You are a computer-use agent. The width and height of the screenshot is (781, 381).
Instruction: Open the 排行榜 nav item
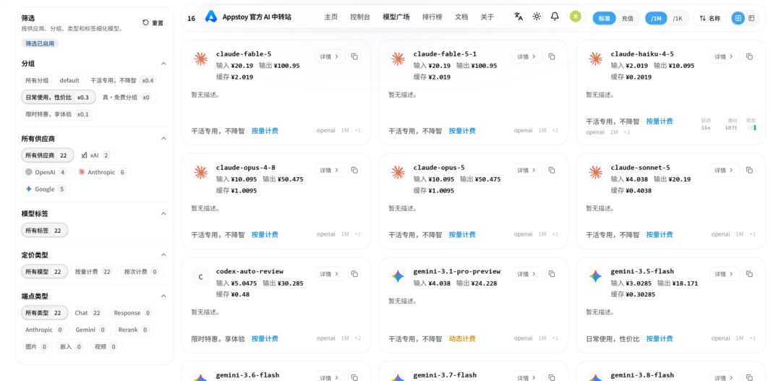click(432, 17)
